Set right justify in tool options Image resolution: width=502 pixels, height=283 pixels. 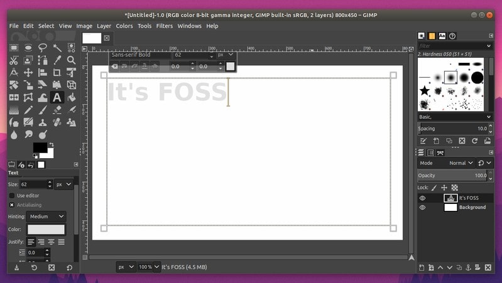point(41,242)
